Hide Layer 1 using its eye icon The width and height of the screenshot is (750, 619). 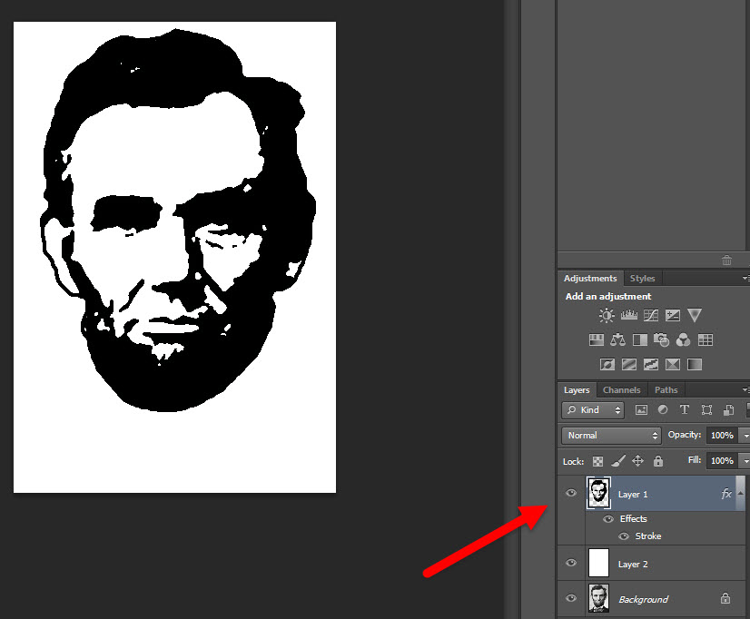571,494
